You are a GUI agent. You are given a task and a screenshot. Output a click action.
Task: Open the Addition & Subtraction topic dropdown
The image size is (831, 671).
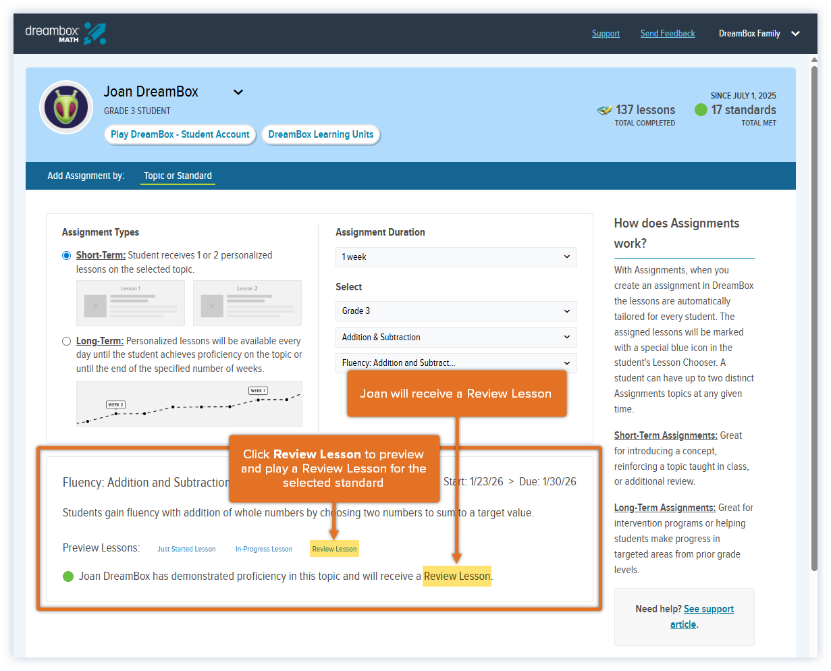pos(456,337)
